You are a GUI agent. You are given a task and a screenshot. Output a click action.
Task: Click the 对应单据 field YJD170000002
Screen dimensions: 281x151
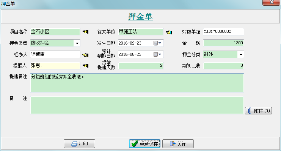tap(223, 32)
